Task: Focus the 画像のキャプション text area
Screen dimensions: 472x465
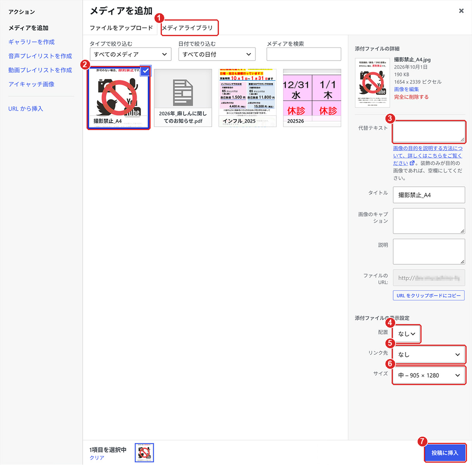Action: click(429, 221)
